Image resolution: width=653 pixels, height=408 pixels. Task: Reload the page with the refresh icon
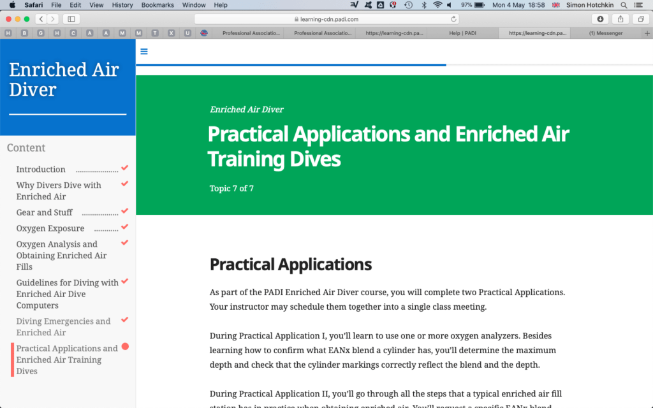453,19
